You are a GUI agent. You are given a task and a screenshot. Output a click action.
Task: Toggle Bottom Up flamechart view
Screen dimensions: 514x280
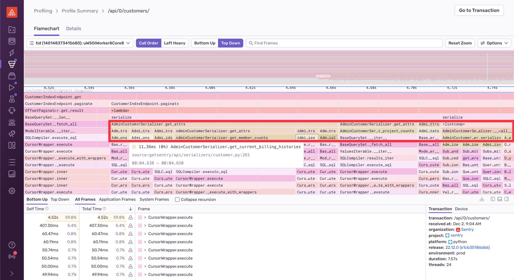[205, 43]
